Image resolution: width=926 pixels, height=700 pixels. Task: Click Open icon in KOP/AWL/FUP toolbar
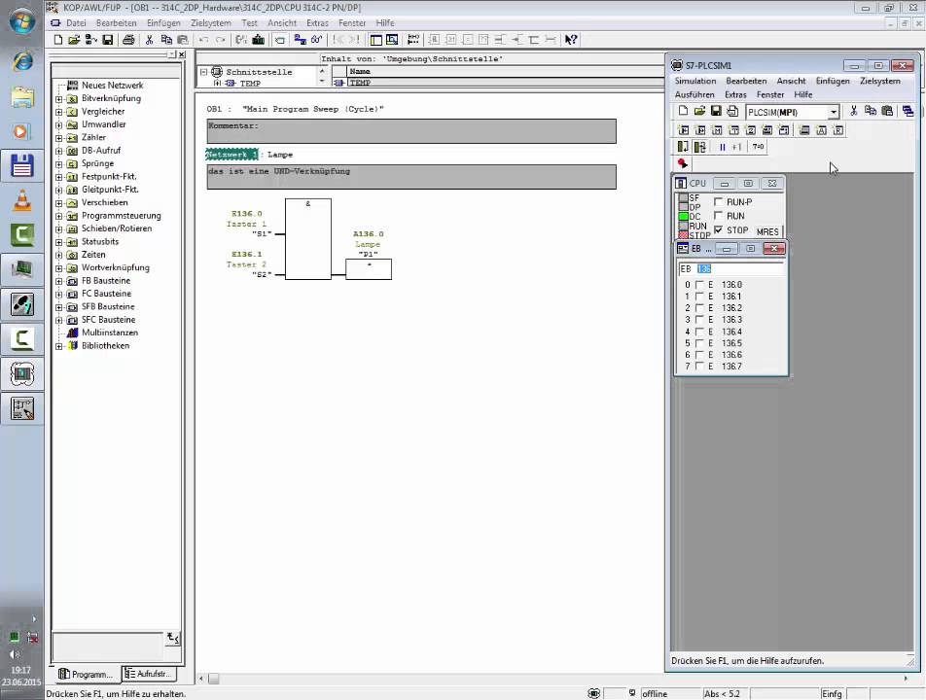[74, 40]
